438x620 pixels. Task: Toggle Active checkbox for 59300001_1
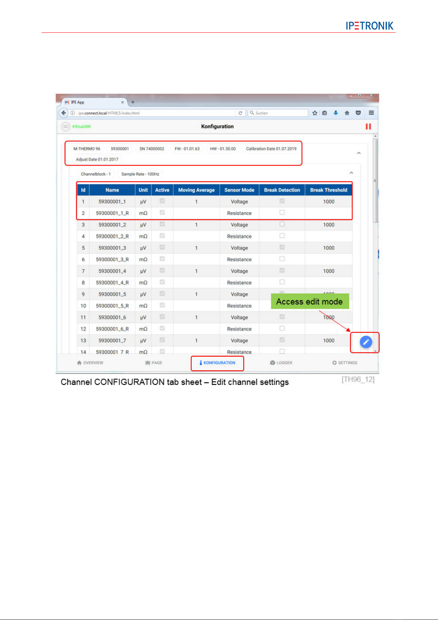[x=162, y=201]
